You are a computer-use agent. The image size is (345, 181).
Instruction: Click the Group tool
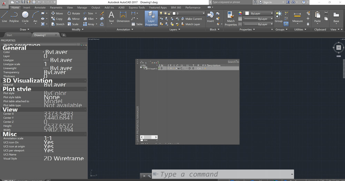(278, 17)
